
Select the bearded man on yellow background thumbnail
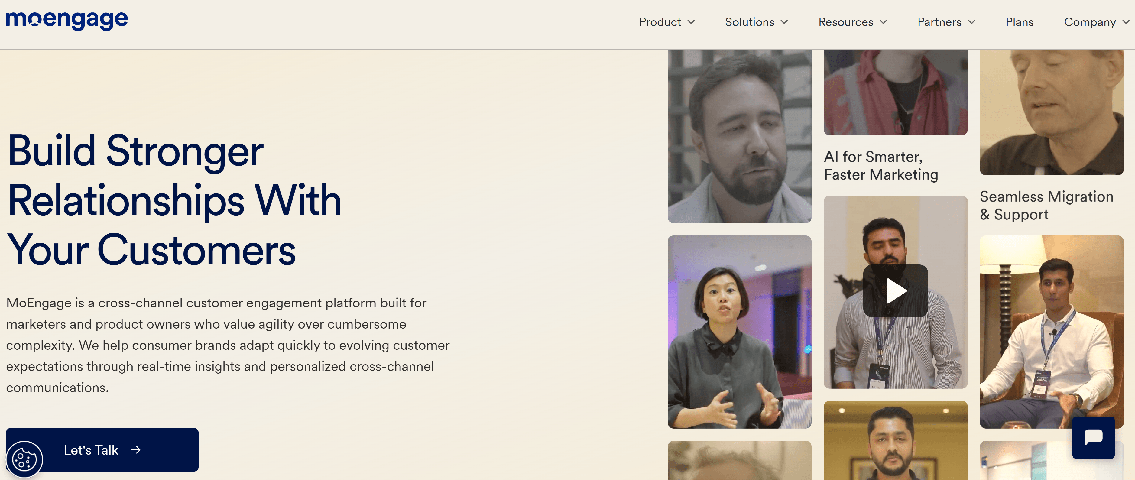(x=895, y=440)
